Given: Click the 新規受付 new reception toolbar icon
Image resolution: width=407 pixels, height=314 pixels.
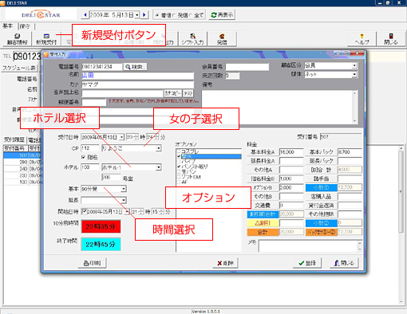Looking at the screenshot, I should (x=46, y=39).
